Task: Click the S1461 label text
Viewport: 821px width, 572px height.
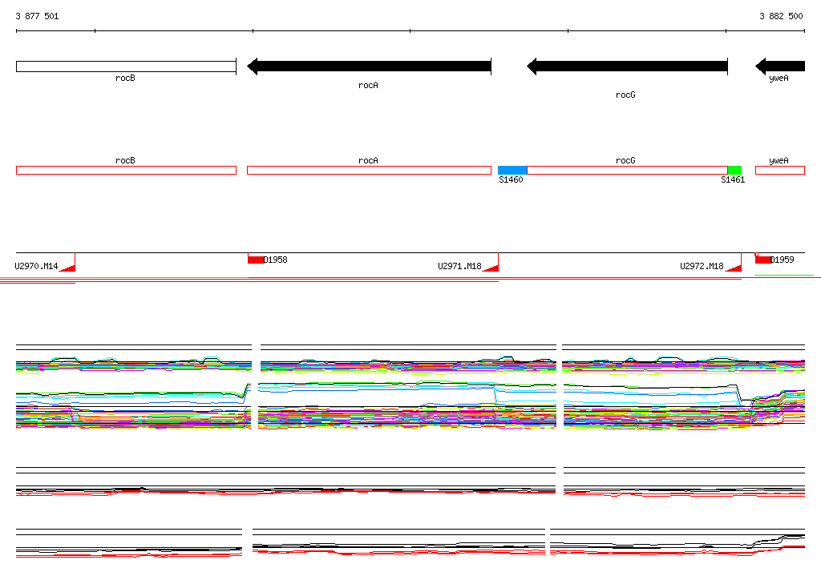Action: [733, 179]
